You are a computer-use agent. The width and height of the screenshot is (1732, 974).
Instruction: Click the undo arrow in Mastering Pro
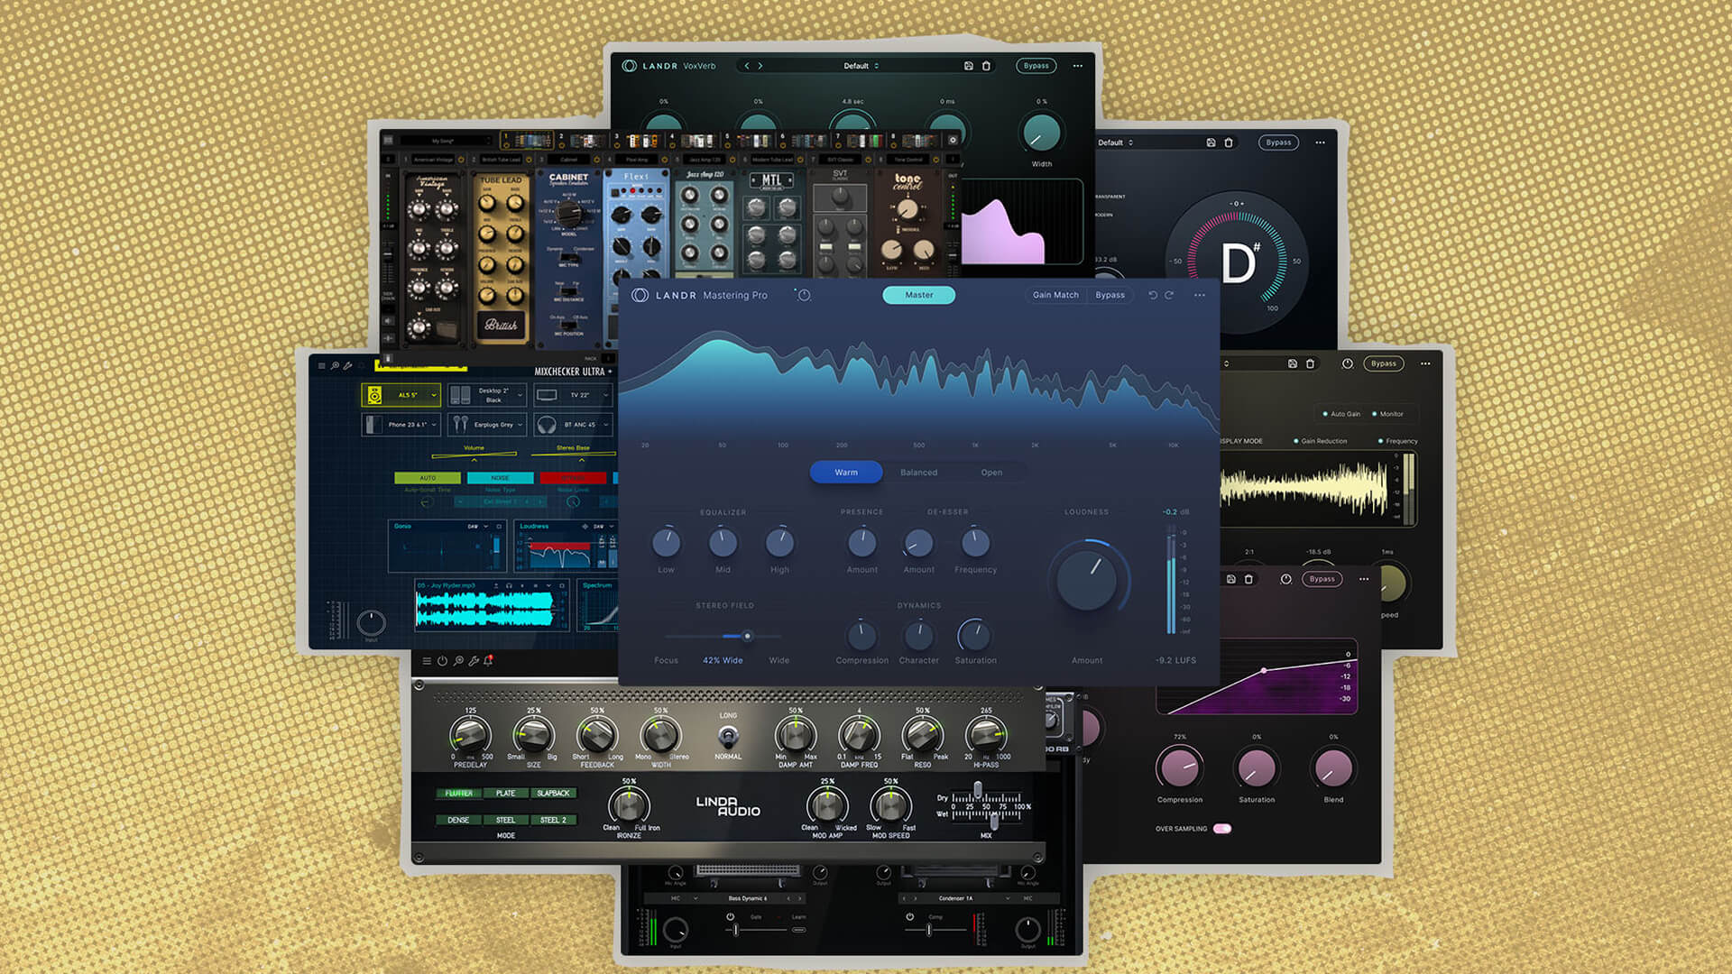tap(1152, 295)
